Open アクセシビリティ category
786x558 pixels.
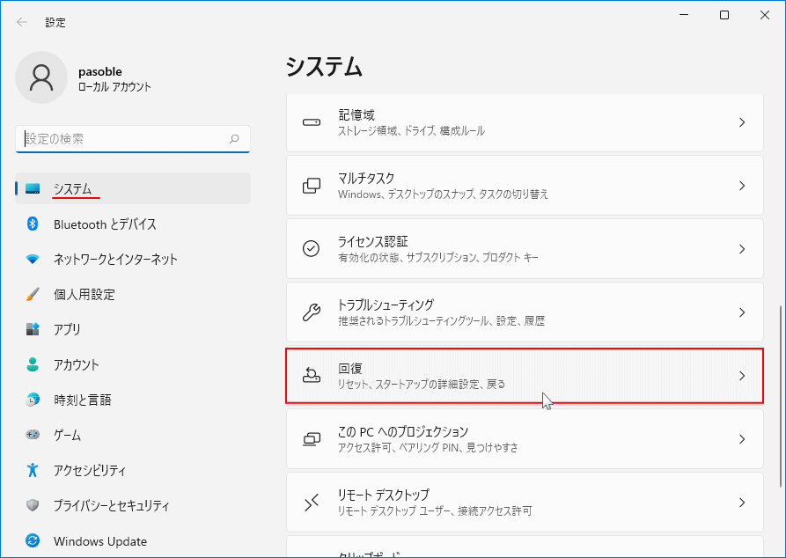click(x=133, y=470)
